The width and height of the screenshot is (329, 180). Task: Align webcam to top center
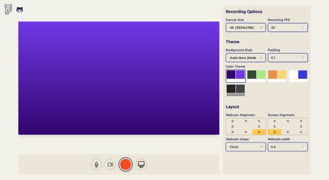(246, 121)
